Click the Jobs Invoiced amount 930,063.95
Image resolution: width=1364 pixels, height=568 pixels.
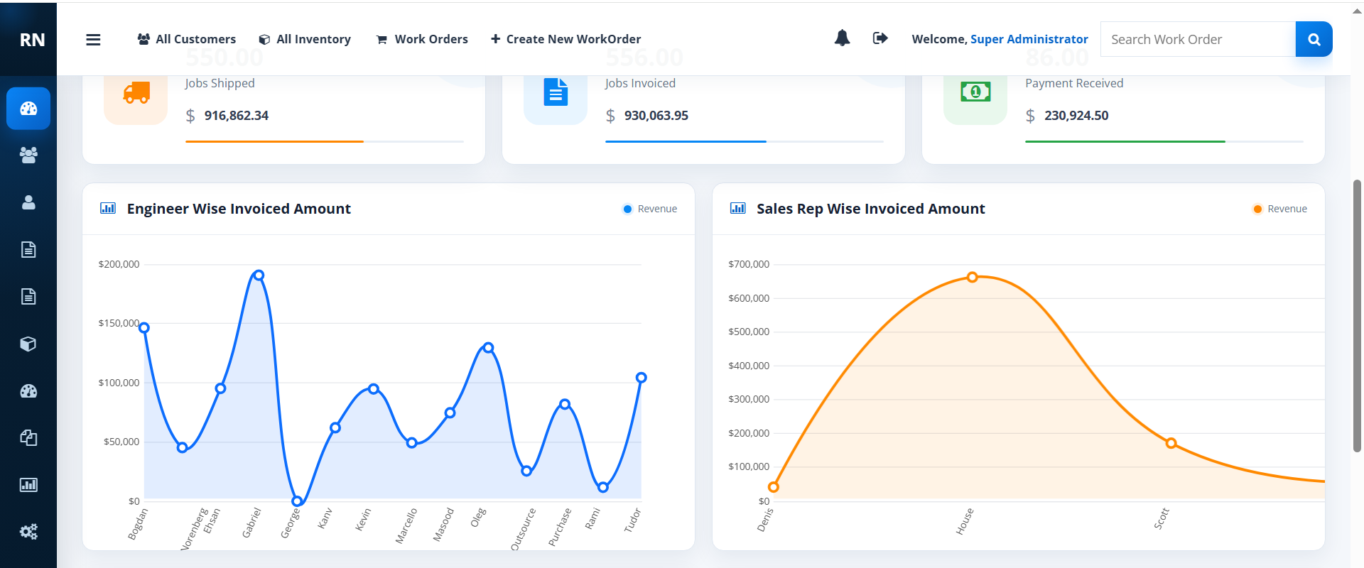click(656, 116)
